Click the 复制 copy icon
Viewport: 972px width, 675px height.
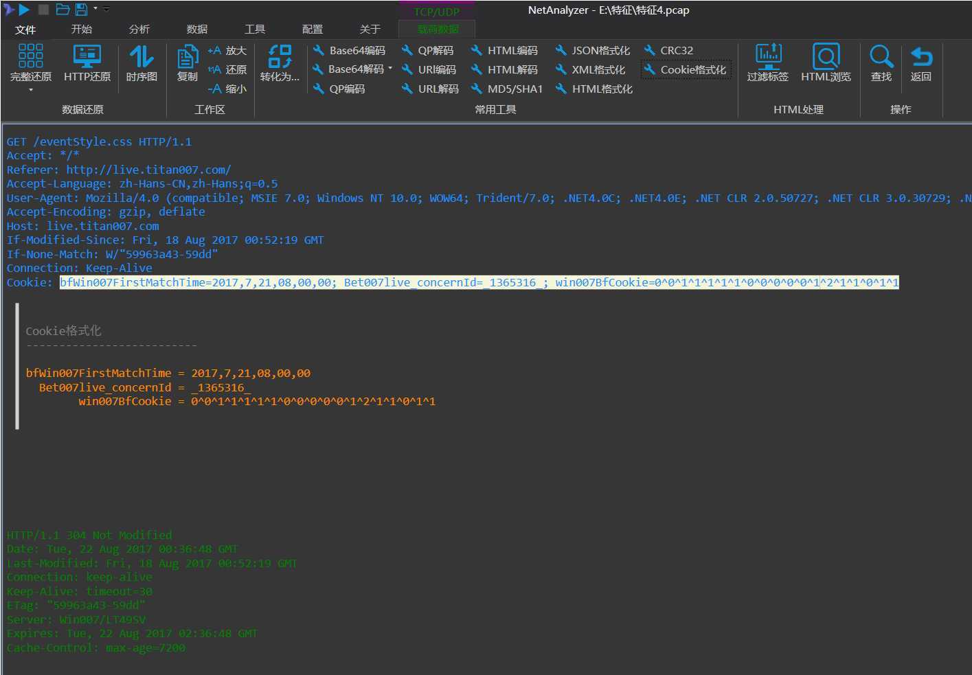tap(187, 56)
